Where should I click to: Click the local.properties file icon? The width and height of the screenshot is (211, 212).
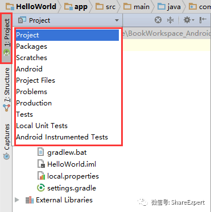coord(41,176)
